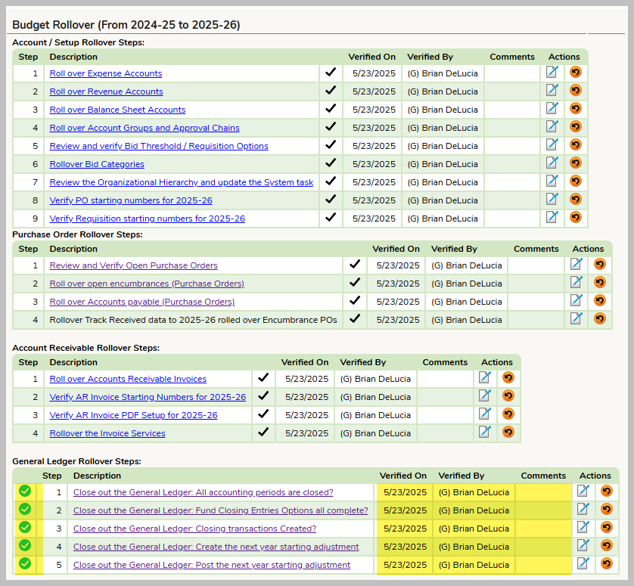The image size is (634, 586).
Task: Open Roll over Account Groups and Approval Chains
Action: pos(145,128)
